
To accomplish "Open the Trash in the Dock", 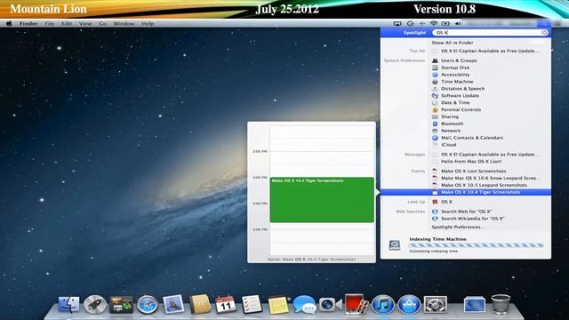I will tap(501, 304).
